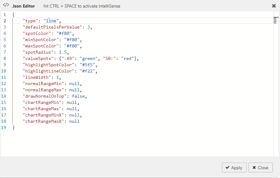Image resolution: width=280 pixels, height=178 pixels.
Task: Click the null value of chartRangeMaxX
Action: pyautogui.click(x=74, y=121)
